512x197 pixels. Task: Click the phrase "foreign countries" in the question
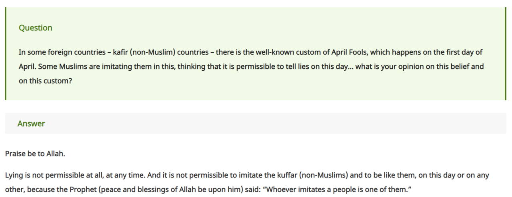click(66, 52)
